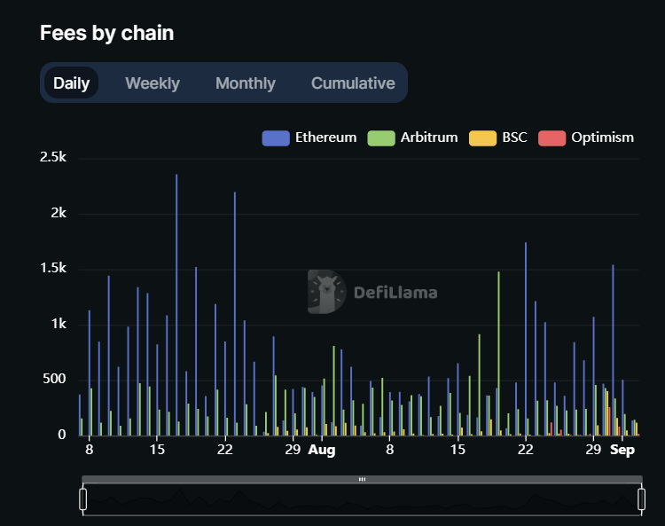Toggle Ethereum series via blue legend swatch
This screenshot has width=665, height=526.
[x=276, y=137]
